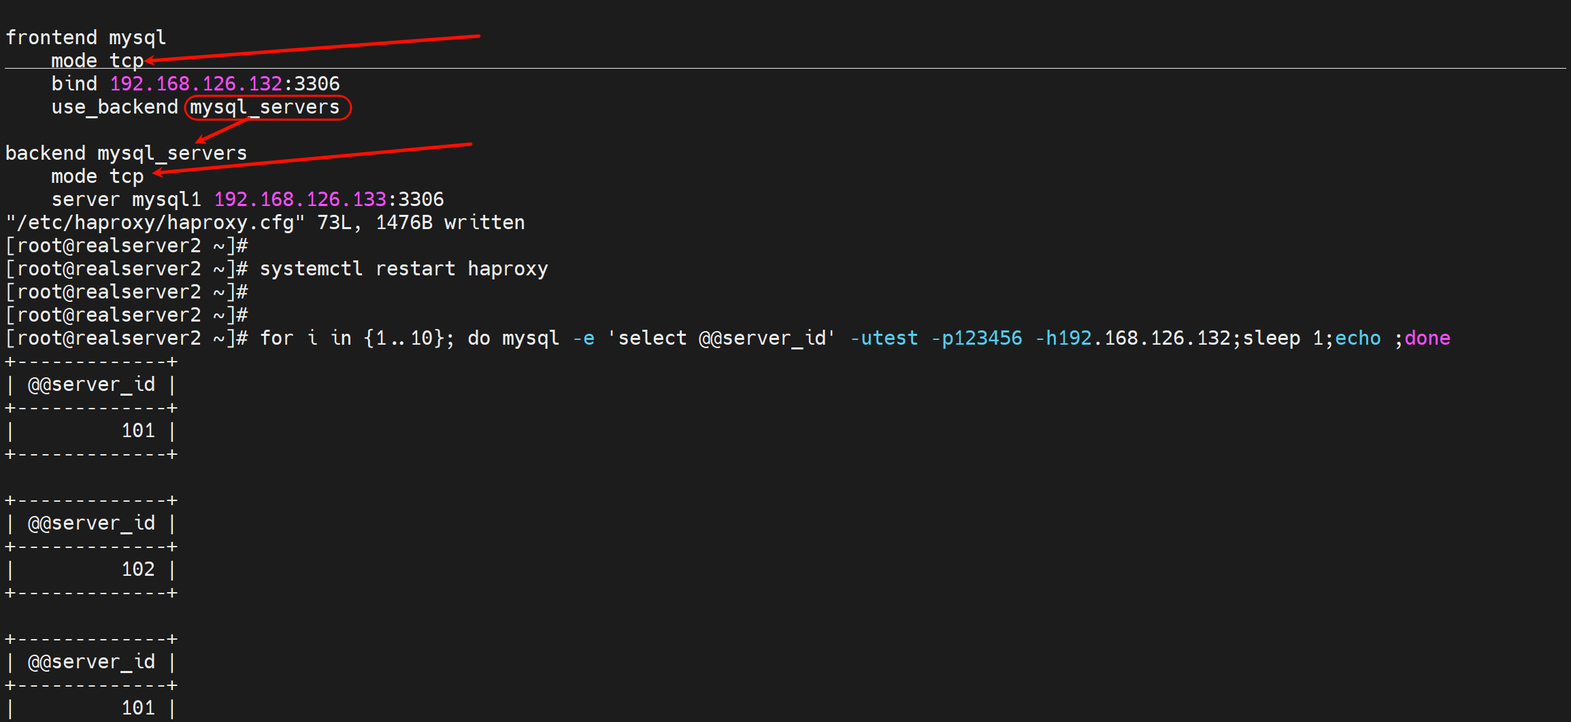Viewport: 1571px width, 722px height.
Task: Click the 'select @@server_id' query string
Action: 721,338
